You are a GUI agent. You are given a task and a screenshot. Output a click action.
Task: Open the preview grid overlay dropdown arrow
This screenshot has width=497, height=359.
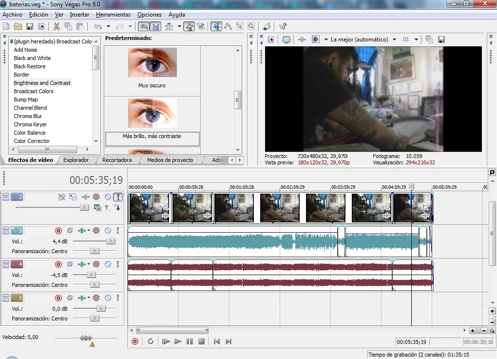pos(416,40)
